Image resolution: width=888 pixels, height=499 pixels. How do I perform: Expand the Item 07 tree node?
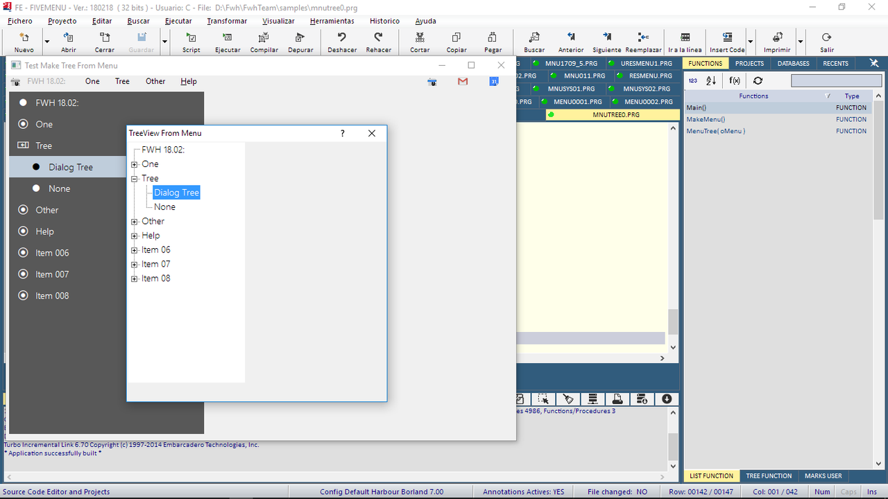(x=135, y=264)
